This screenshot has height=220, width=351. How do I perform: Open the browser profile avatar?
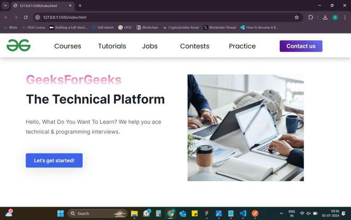(335, 18)
